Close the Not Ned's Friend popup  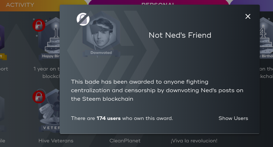coord(248,16)
